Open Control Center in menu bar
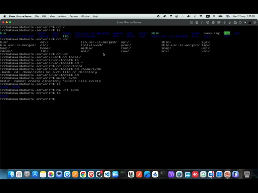 point(228,16)
